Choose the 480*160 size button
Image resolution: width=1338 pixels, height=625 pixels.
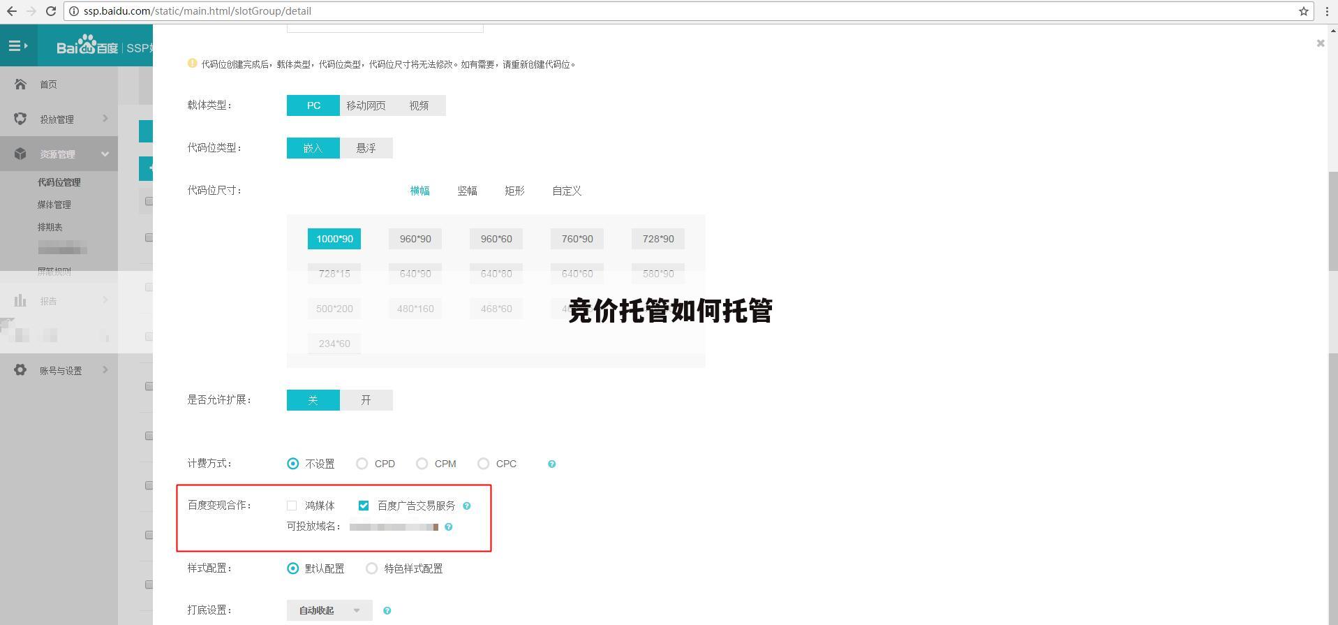415,309
